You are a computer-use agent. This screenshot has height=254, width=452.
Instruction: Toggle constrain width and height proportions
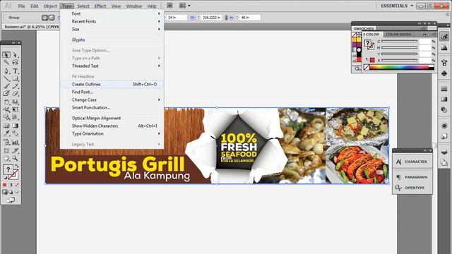point(226,18)
